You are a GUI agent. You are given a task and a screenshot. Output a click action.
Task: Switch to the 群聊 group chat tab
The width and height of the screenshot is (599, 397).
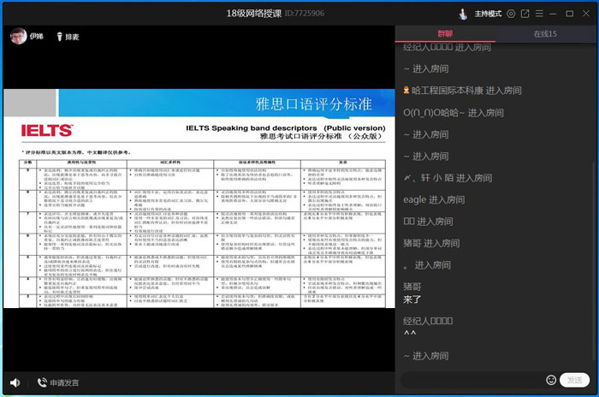[445, 33]
